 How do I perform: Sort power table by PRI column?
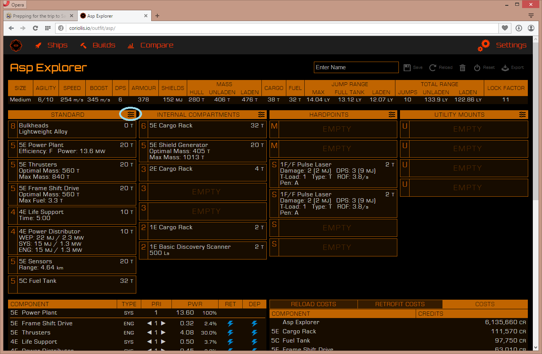pyautogui.click(x=156, y=304)
